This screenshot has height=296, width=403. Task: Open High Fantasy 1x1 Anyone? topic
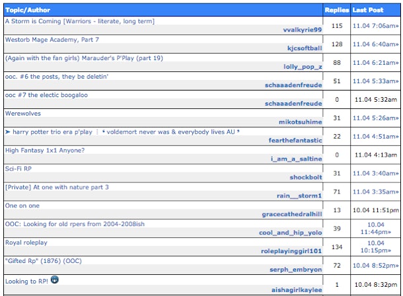coord(45,151)
